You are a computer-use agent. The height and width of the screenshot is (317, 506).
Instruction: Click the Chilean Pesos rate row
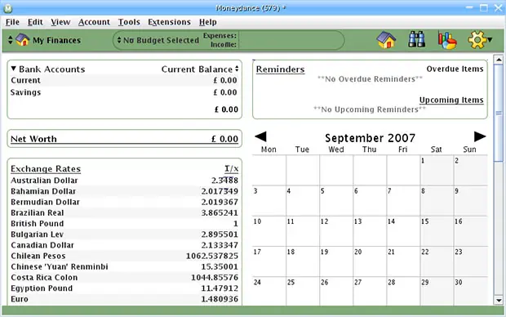click(124, 256)
